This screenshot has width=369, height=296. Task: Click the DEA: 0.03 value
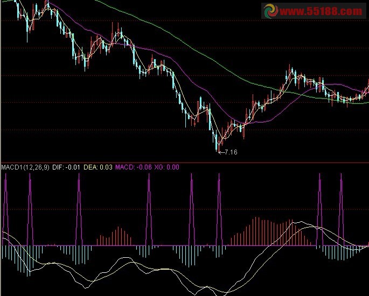98,167
